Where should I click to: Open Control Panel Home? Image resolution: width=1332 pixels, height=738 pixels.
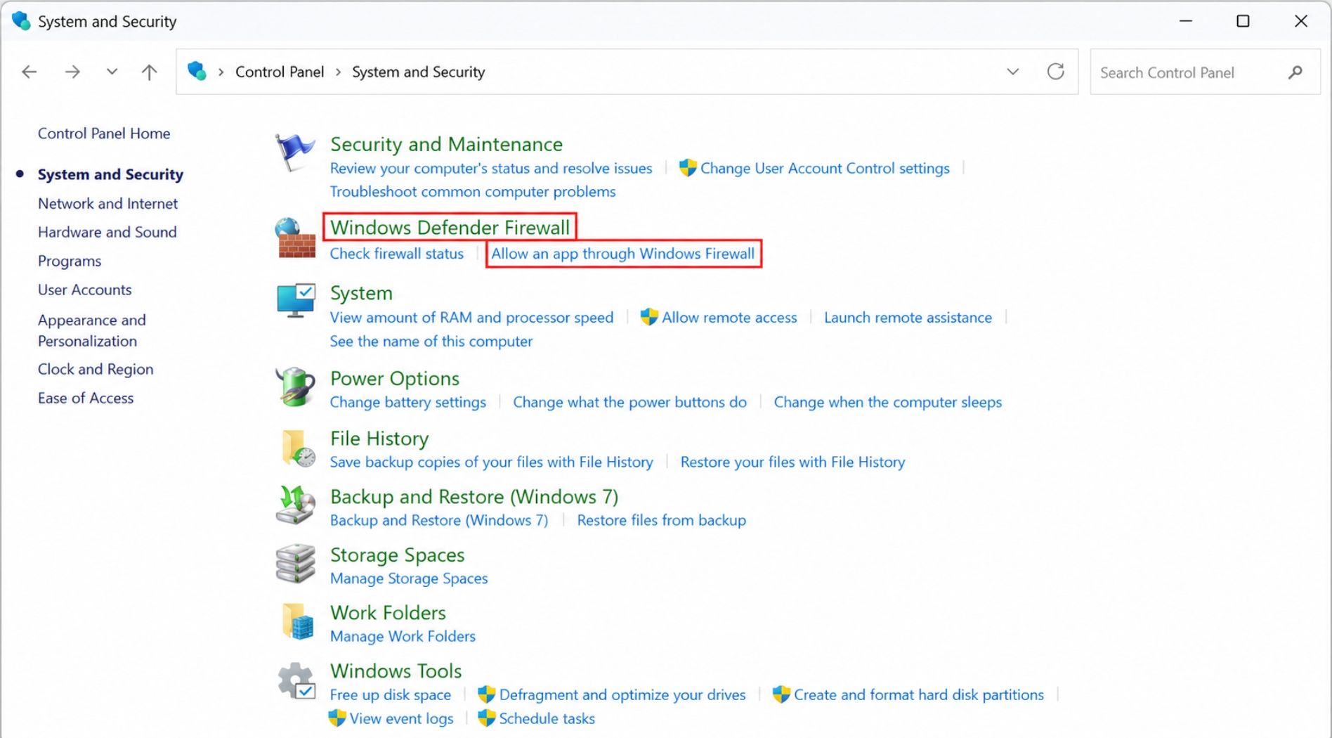104,134
